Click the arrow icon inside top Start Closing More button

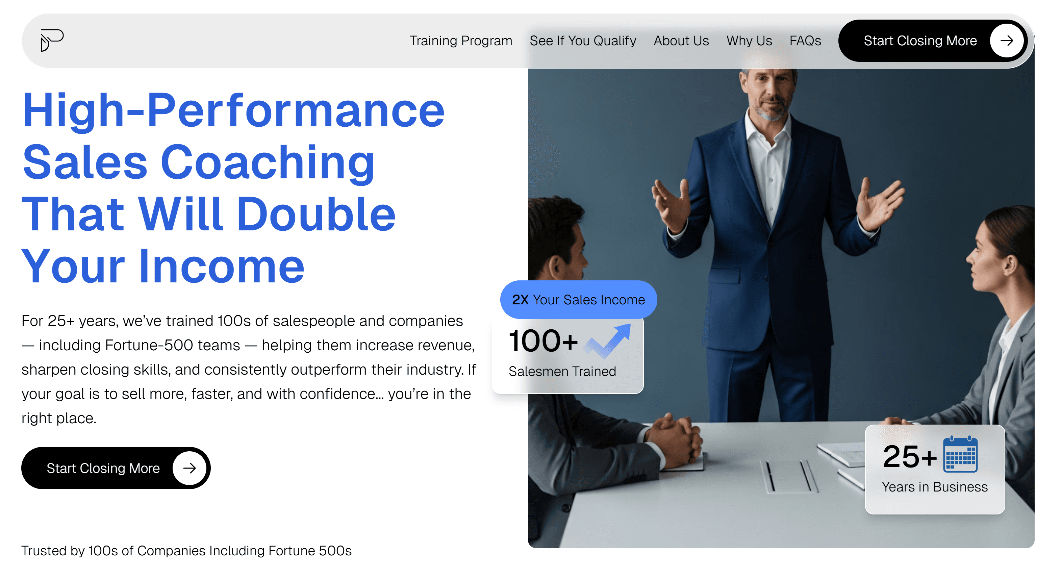tap(1007, 41)
